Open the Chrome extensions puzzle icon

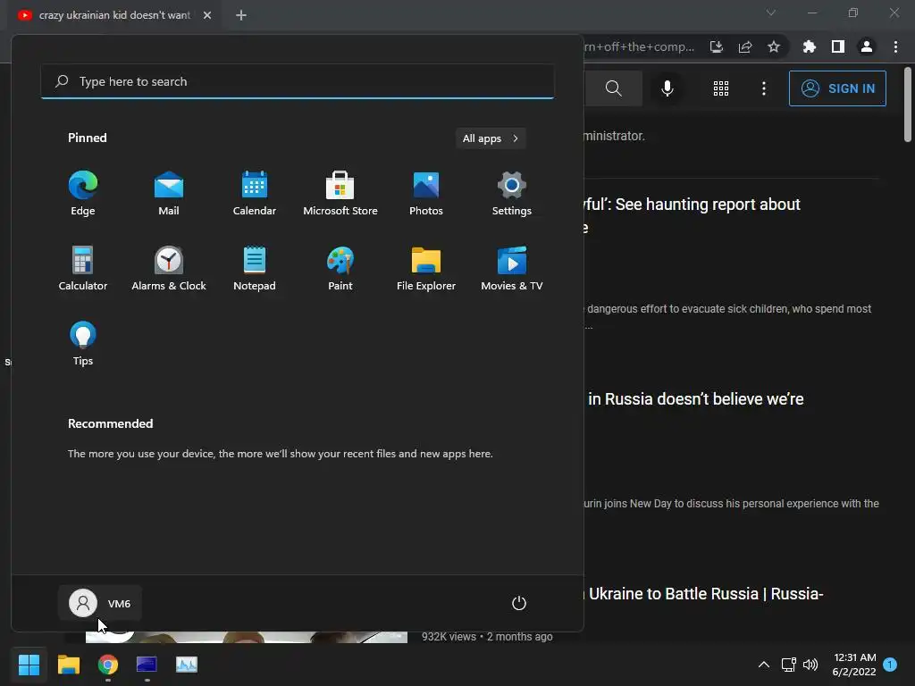810,46
